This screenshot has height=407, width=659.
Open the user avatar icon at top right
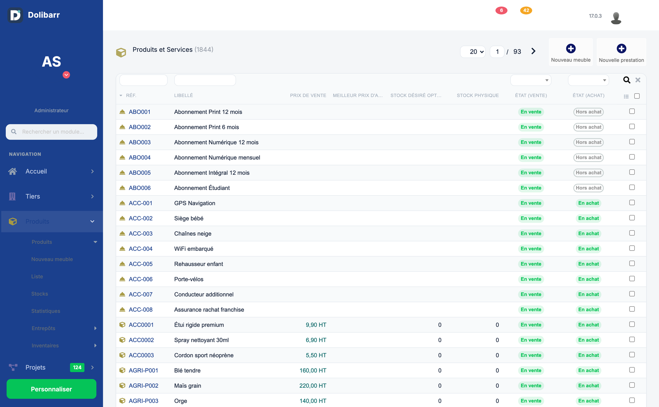[616, 18]
